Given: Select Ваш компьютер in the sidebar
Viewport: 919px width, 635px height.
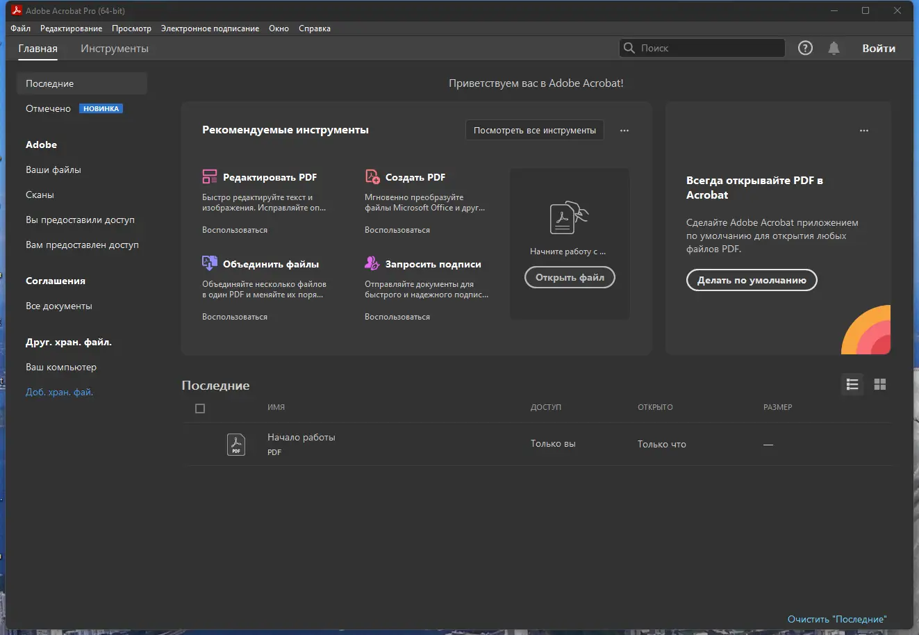Looking at the screenshot, I should [x=61, y=367].
